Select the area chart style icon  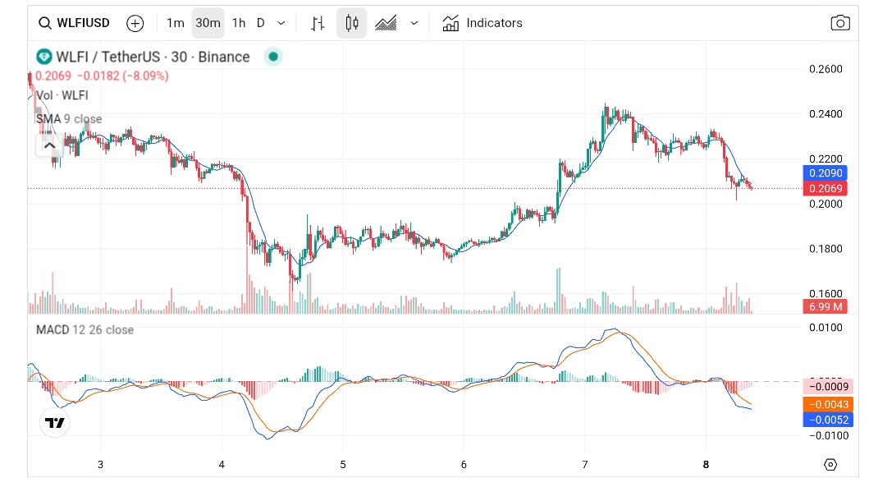[x=386, y=23]
